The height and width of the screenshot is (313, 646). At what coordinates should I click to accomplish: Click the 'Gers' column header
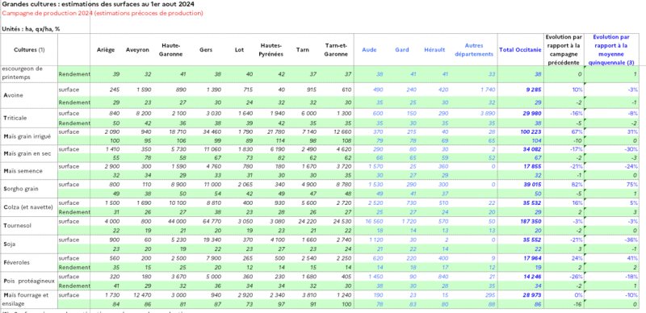[x=205, y=50]
